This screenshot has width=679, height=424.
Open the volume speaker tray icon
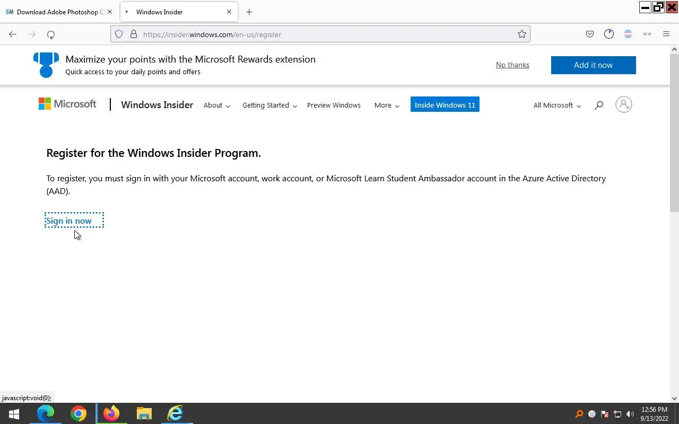pyautogui.click(x=630, y=414)
